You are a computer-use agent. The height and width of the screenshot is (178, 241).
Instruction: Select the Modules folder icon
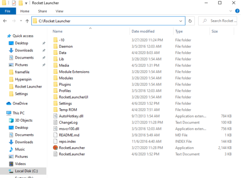click(55, 78)
